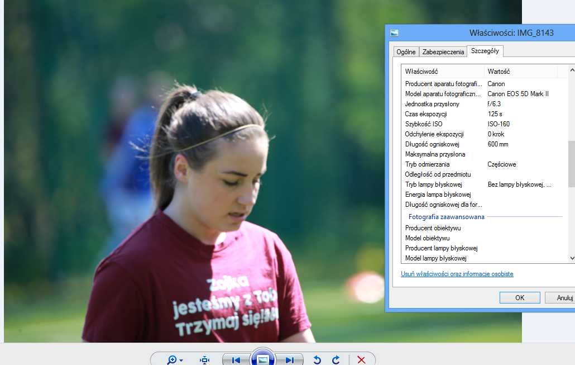Viewport: 575px width, 365px height.
Task: Expand the zoom dropdown arrow
Action: 181,360
